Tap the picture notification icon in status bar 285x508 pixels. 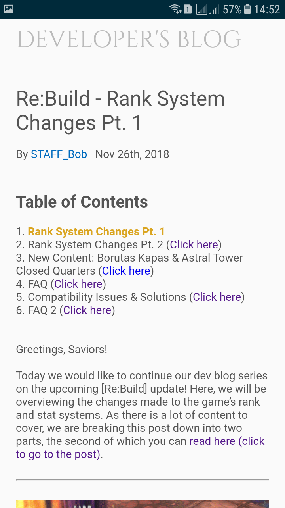click(x=9, y=9)
